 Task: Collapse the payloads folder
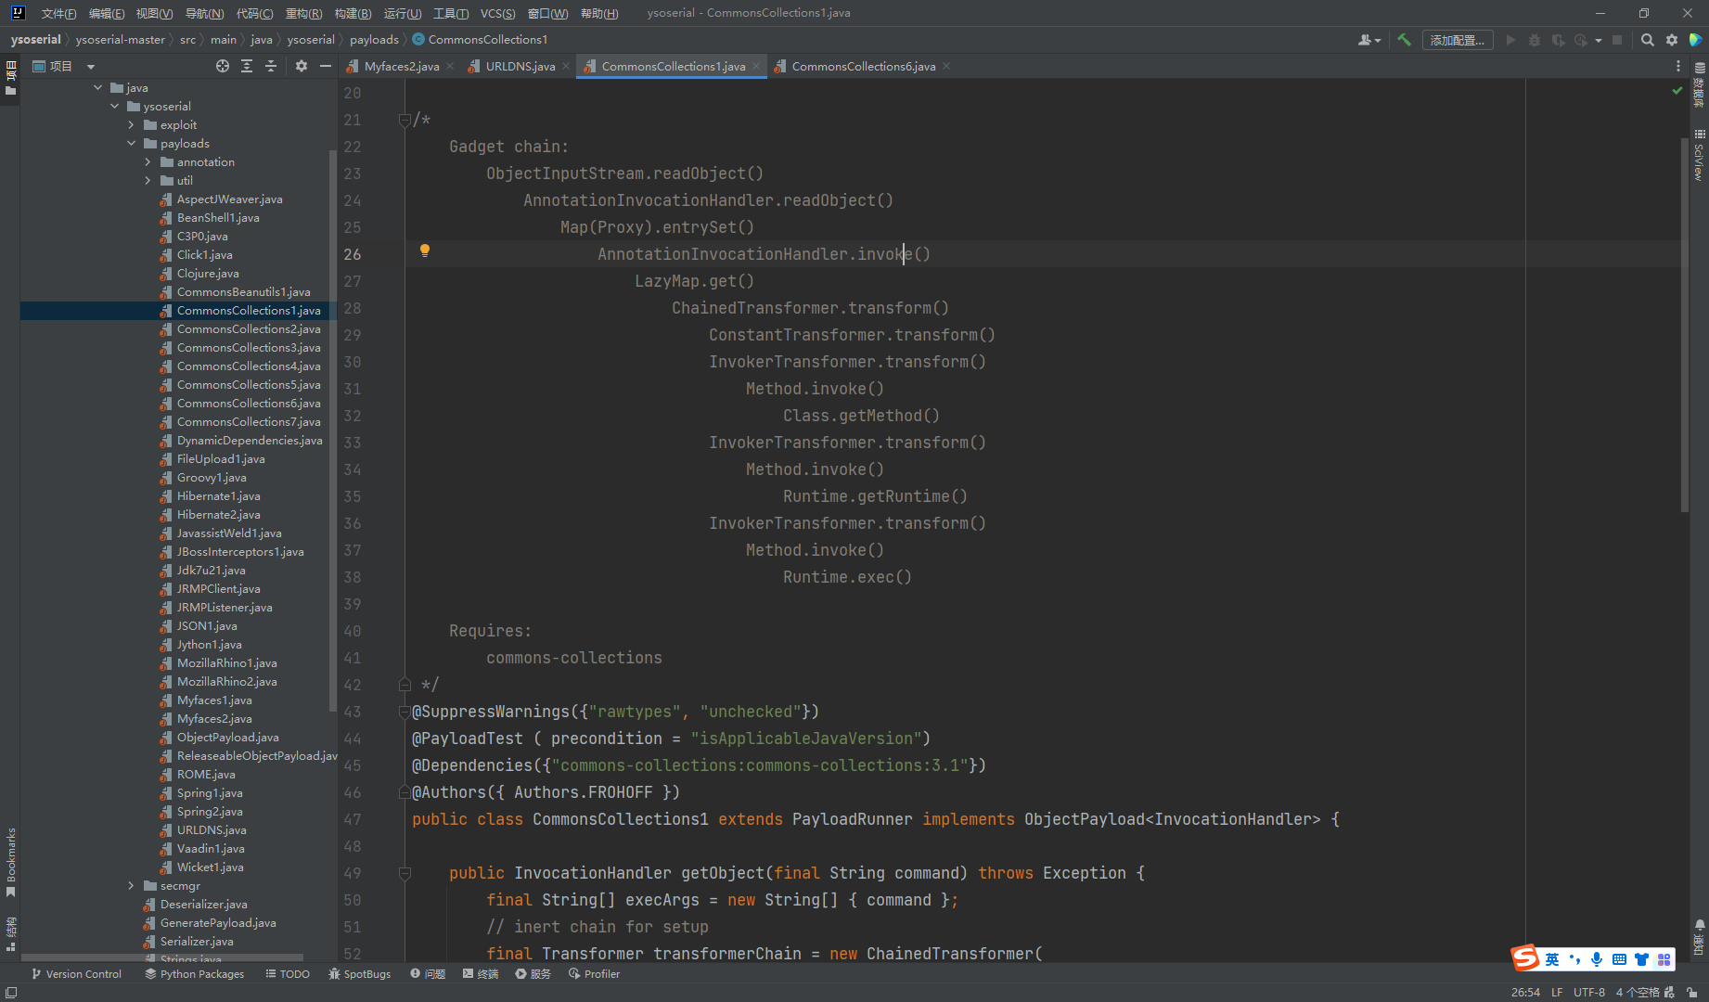click(132, 143)
